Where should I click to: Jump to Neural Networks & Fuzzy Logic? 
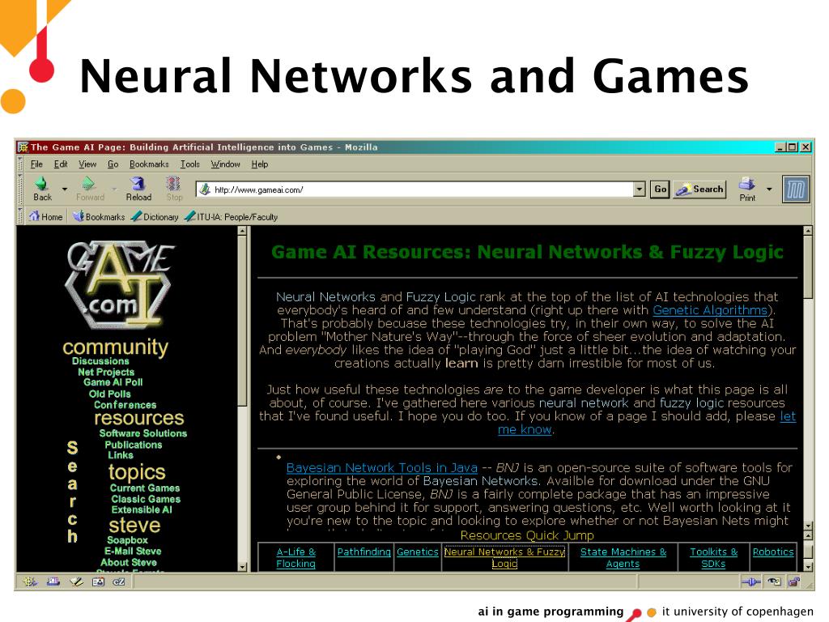(504, 557)
